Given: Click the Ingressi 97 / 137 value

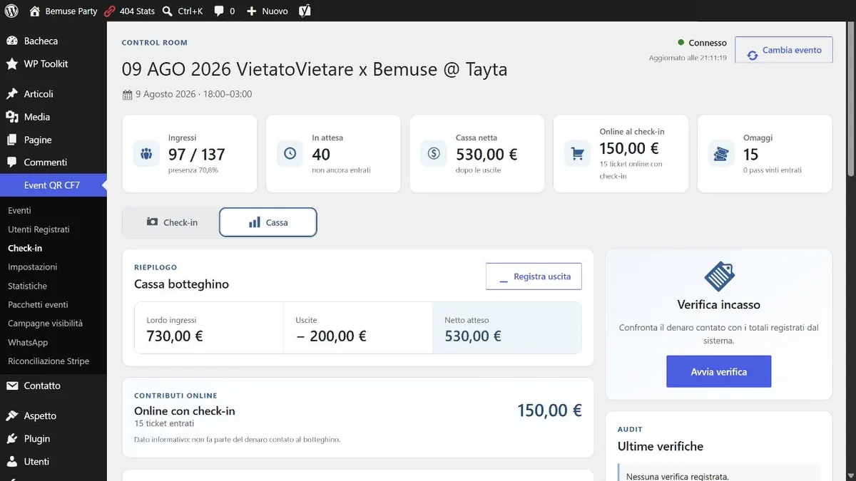Looking at the screenshot, I should (x=197, y=154).
